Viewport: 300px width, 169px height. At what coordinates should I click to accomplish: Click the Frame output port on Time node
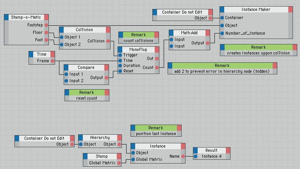pyautogui.click(x=53, y=61)
